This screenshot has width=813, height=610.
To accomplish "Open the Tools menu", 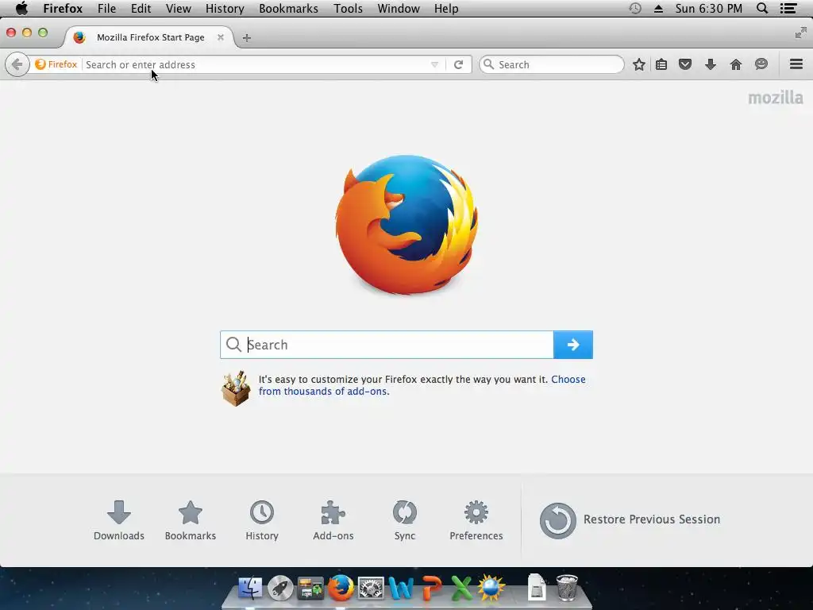I will click(348, 9).
